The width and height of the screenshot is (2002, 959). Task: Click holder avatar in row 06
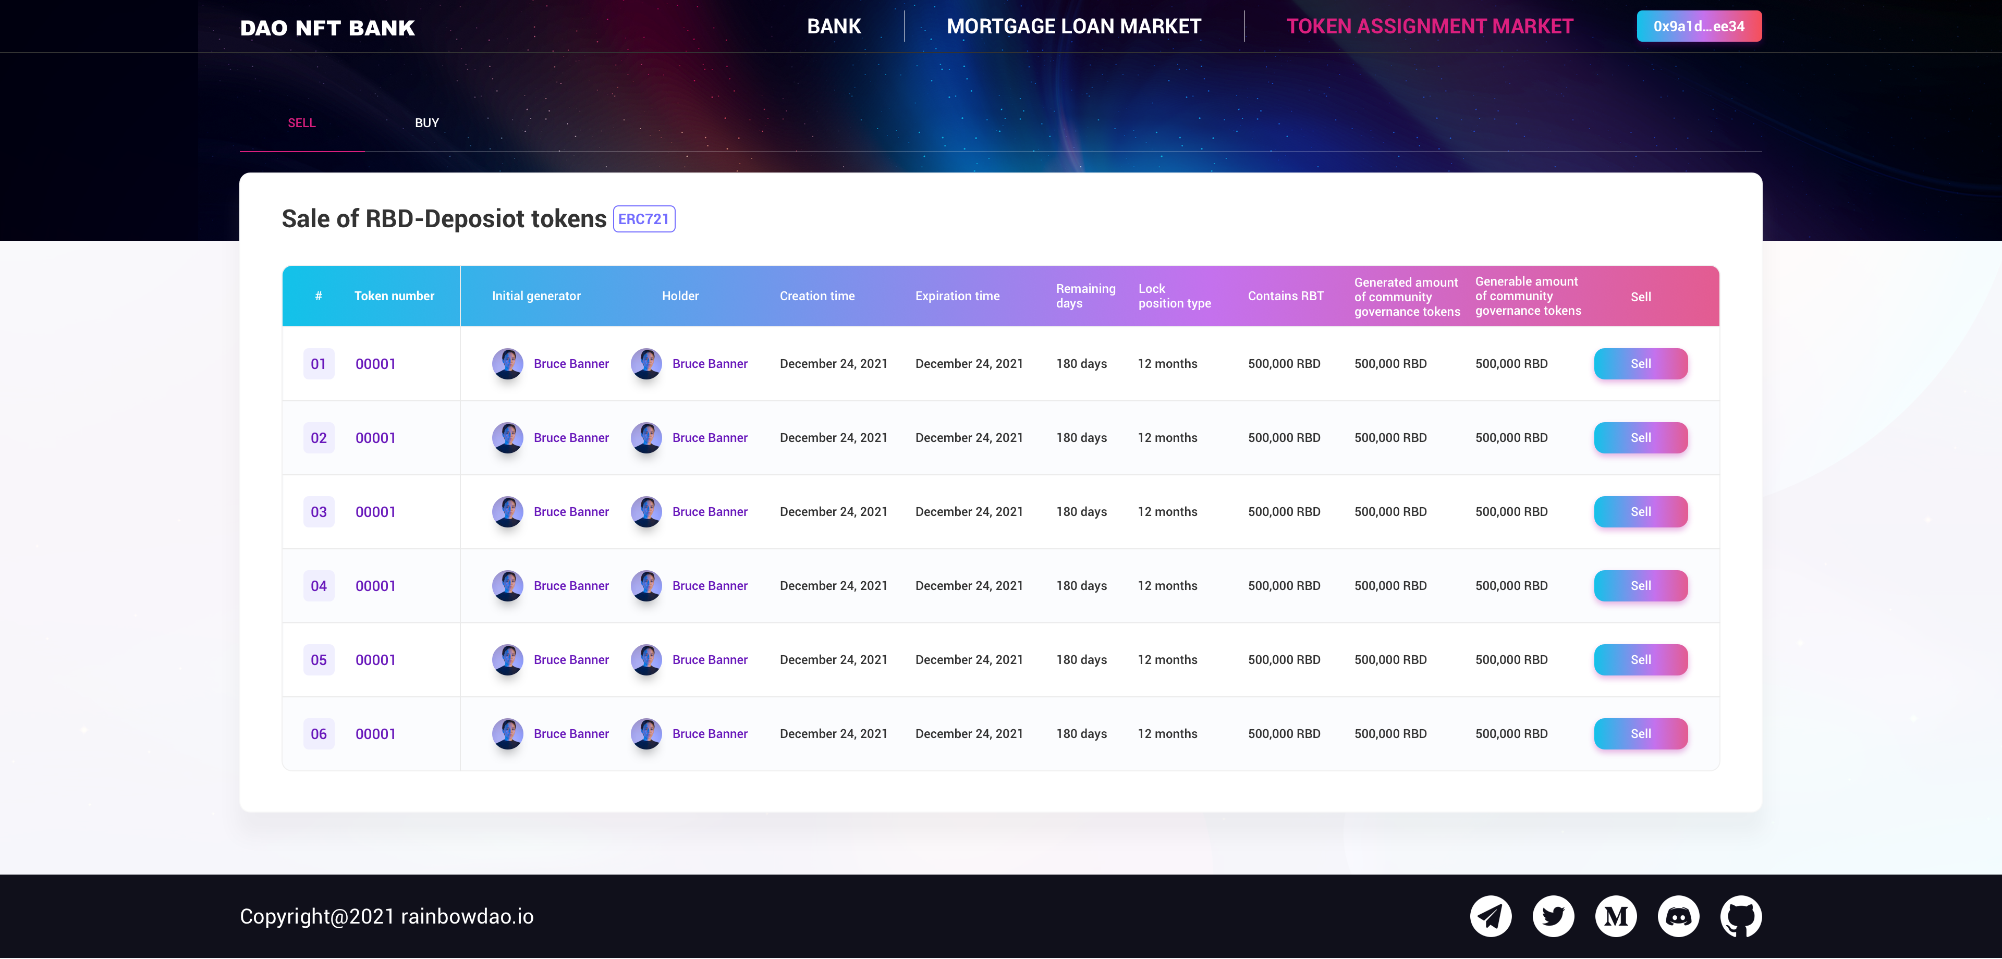pos(646,734)
